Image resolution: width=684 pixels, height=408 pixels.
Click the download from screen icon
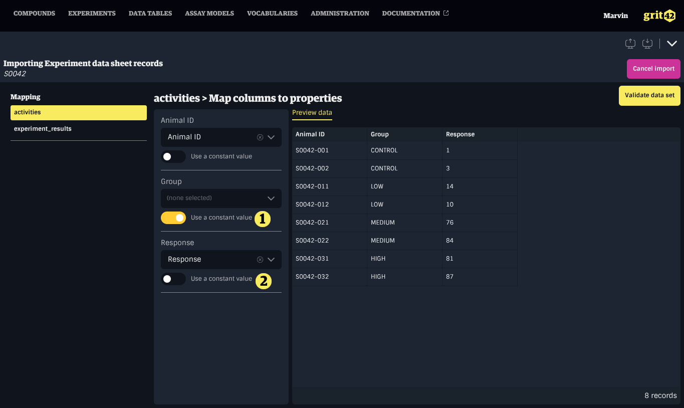coord(647,44)
